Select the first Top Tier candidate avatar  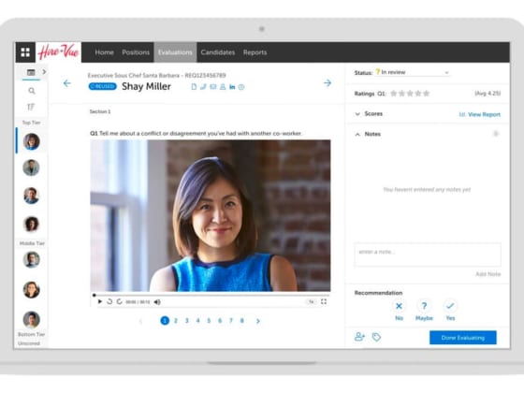[32, 141]
